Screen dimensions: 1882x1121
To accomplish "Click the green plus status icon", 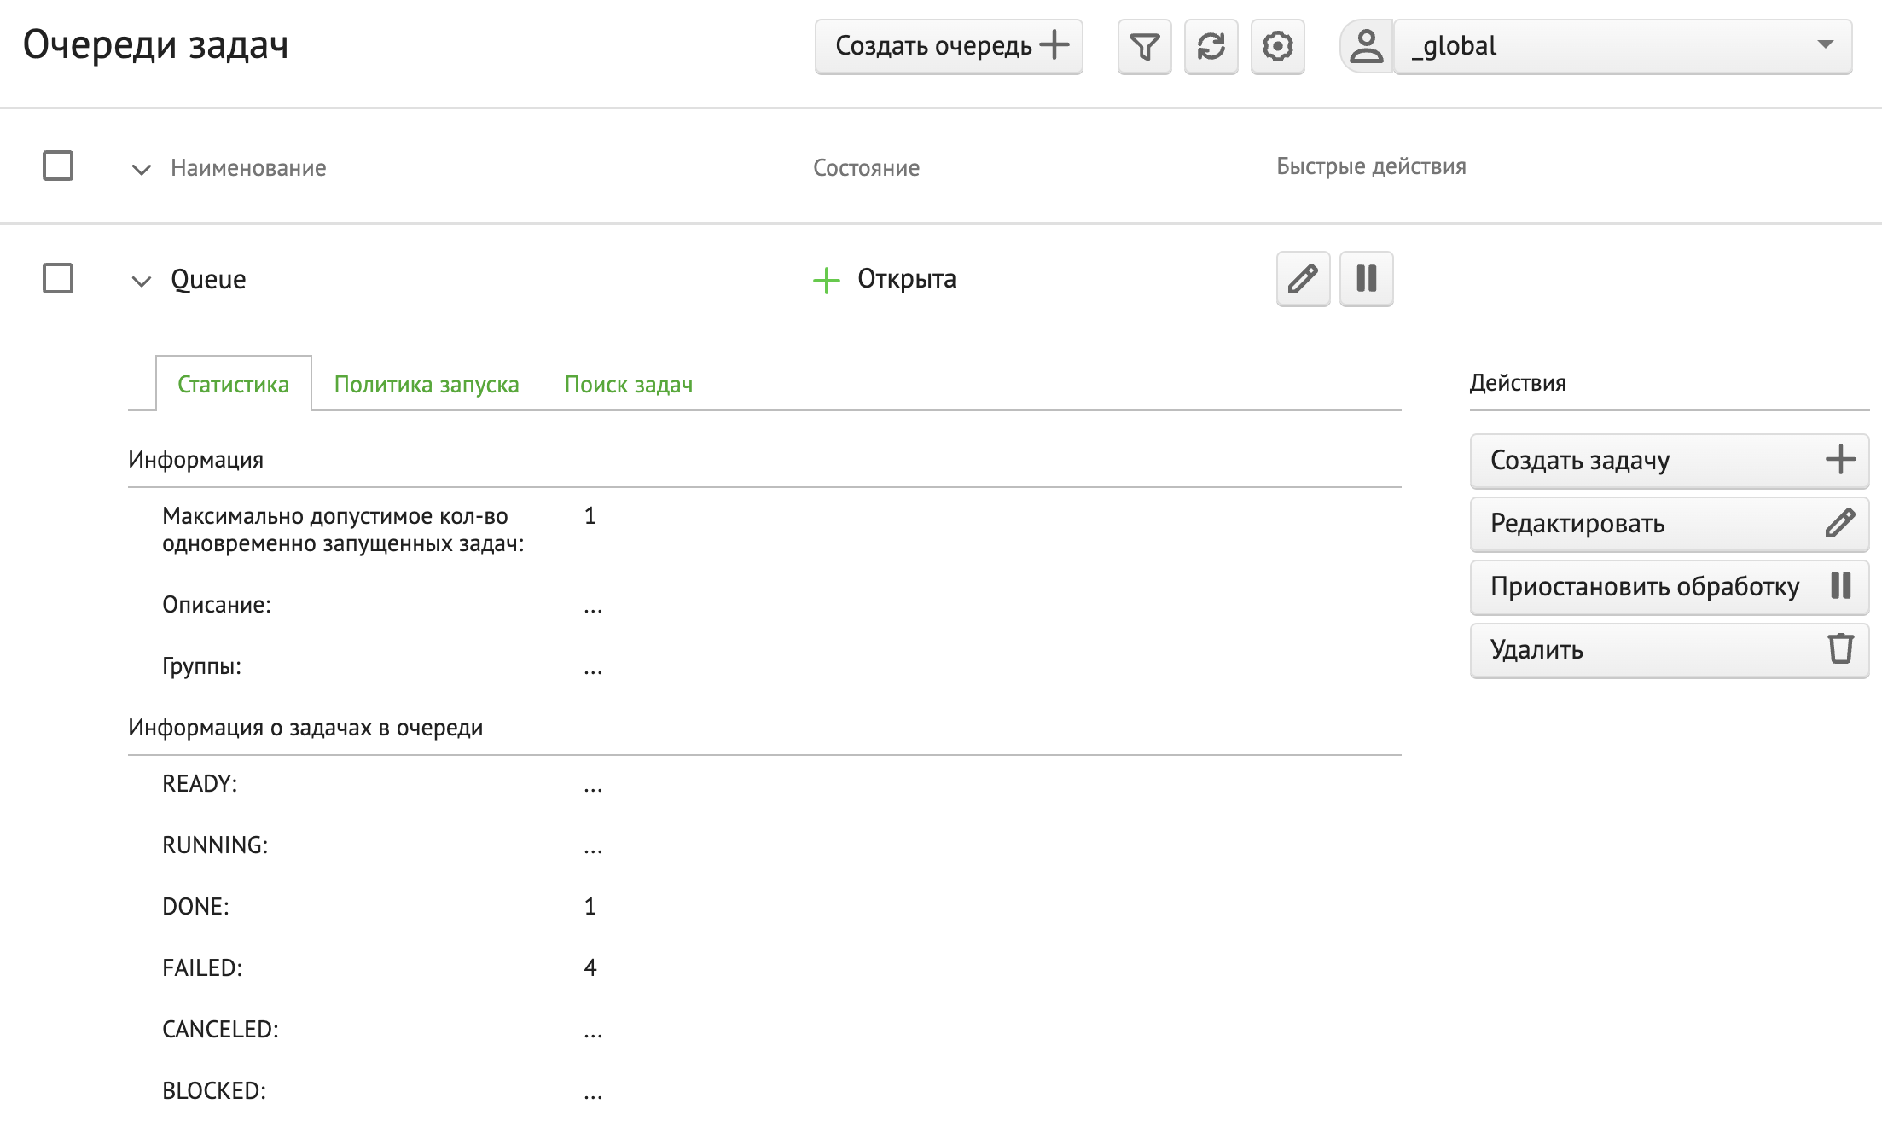I will click(826, 280).
